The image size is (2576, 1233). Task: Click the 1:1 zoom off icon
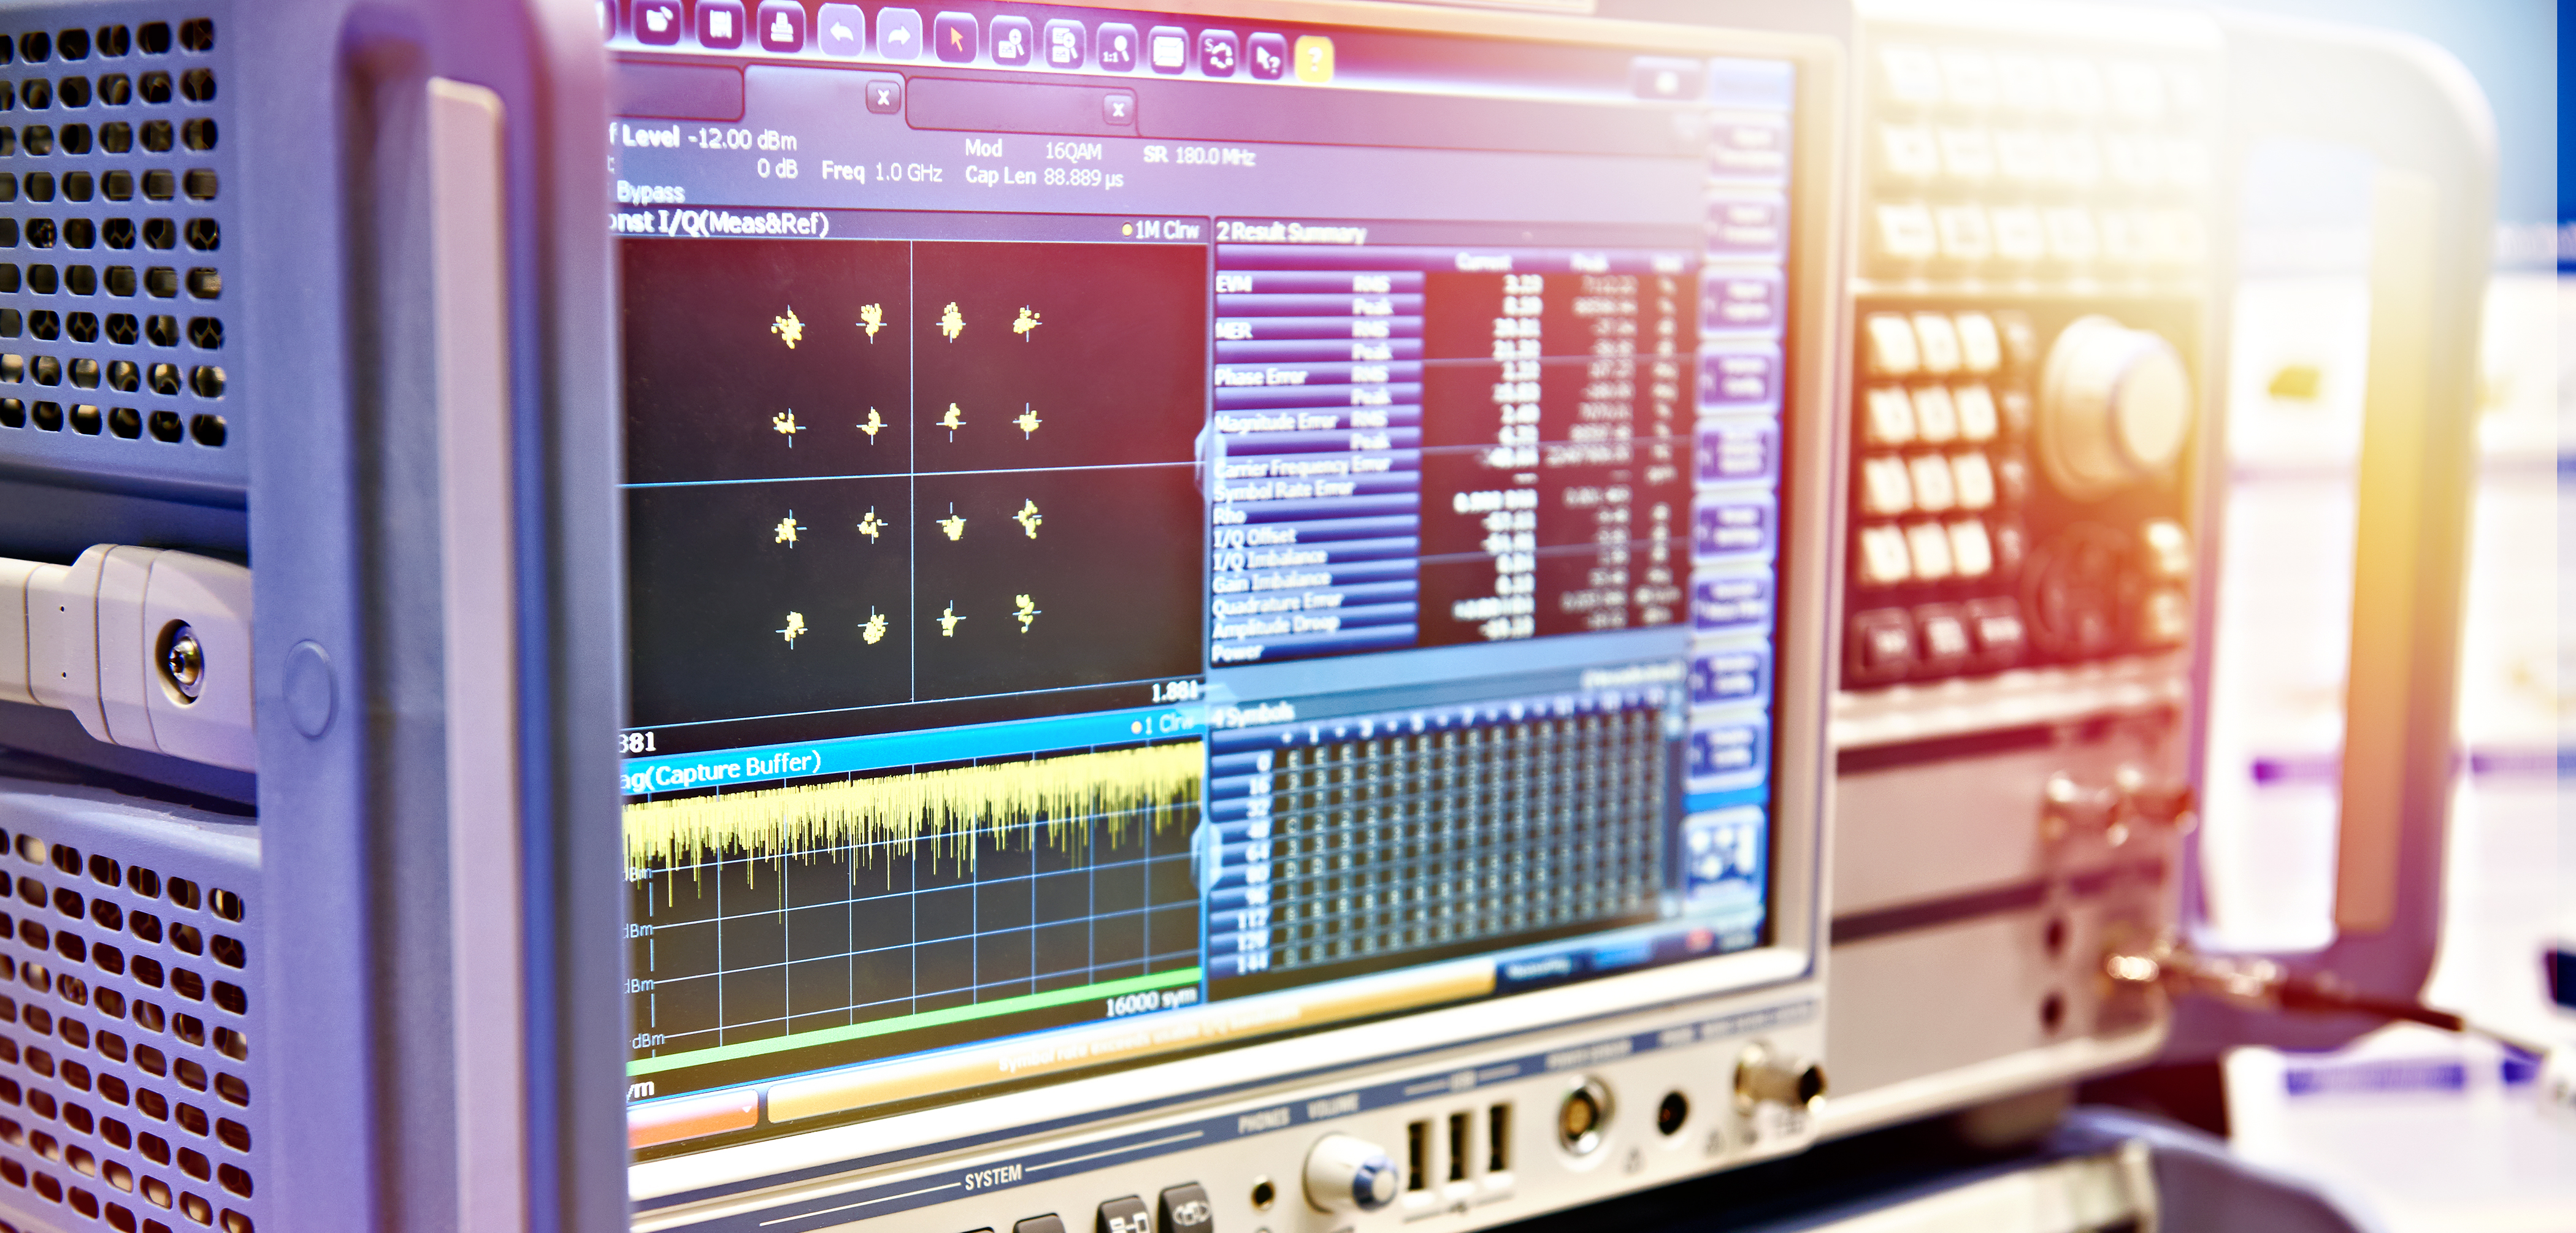point(1116,49)
